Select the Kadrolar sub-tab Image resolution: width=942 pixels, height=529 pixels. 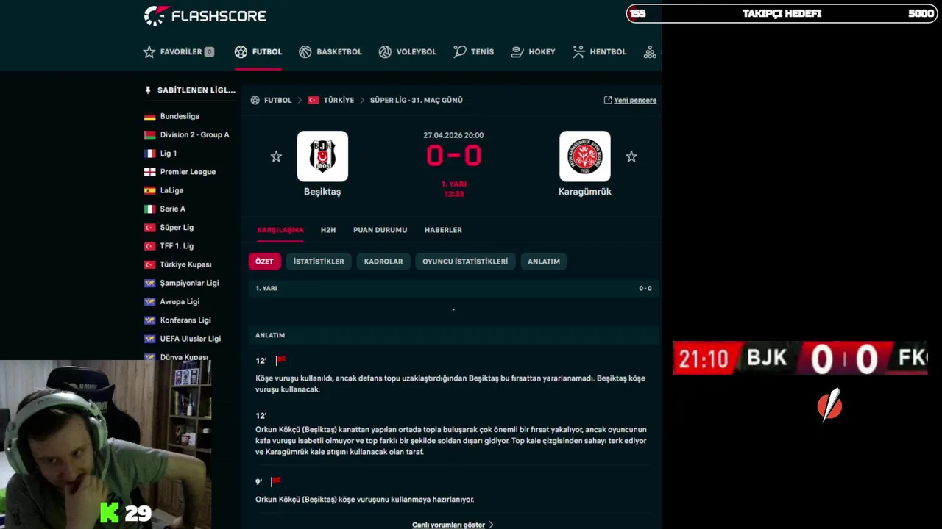(383, 262)
